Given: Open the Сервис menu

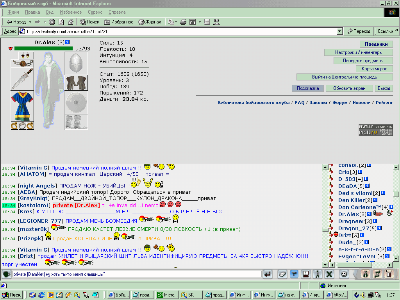Looking at the screenshot, I should click(x=95, y=12).
